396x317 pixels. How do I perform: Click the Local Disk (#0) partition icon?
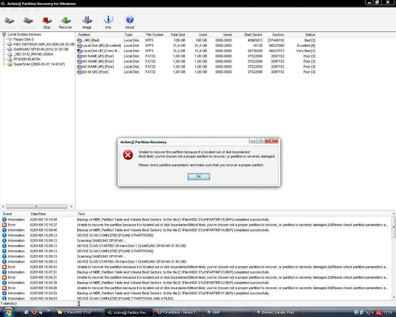click(80, 46)
